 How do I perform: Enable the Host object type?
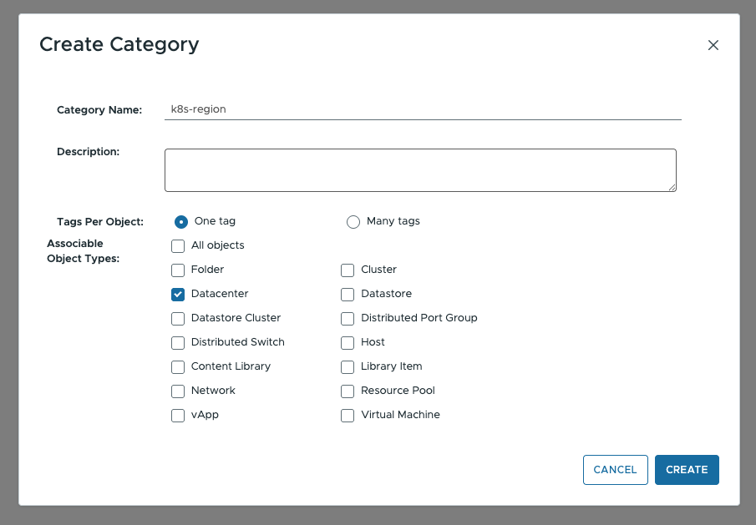pyautogui.click(x=348, y=342)
